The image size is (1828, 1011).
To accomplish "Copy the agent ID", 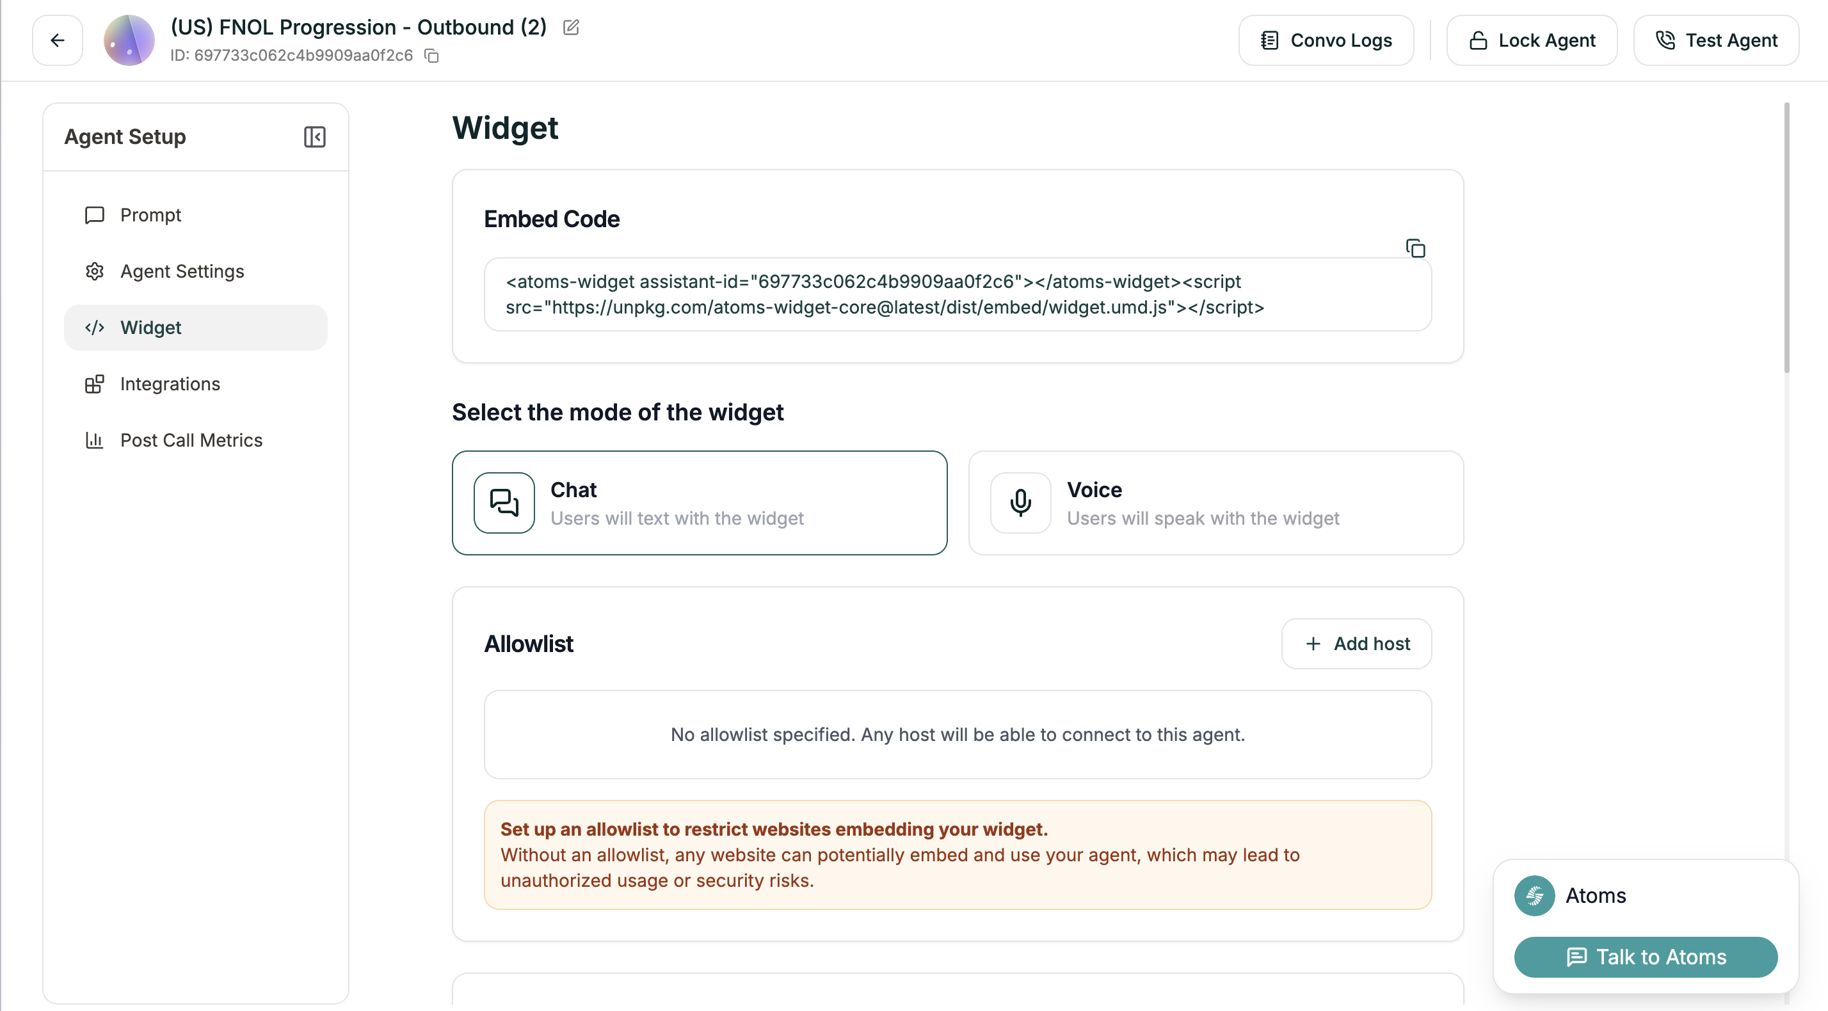I will (431, 55).
